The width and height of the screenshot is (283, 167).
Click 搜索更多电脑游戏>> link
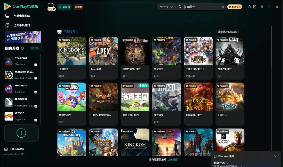click(x=229, y=32)
